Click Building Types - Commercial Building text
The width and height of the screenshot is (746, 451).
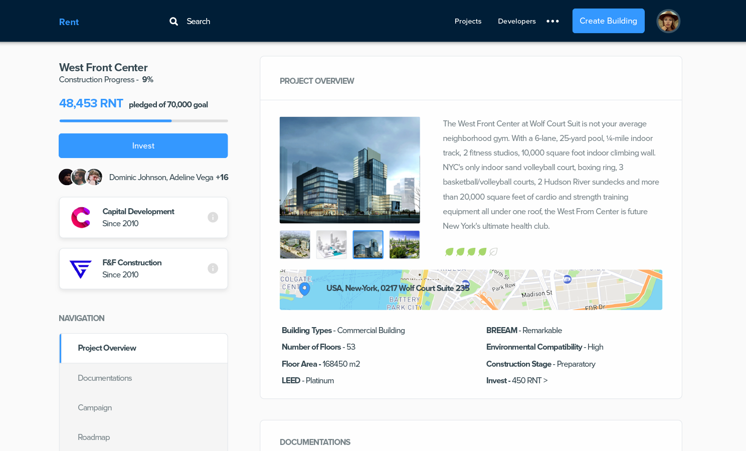343,330
